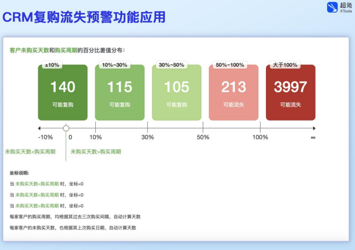Select the 大于100% range tag
The height and width of the screenshot is (250, 355).
[x=285, y=65]
